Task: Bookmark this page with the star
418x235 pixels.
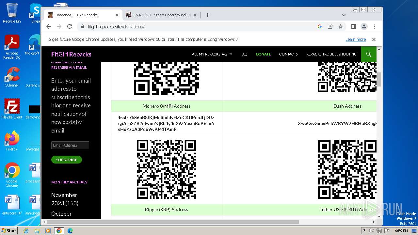Action: pos(341,26)
